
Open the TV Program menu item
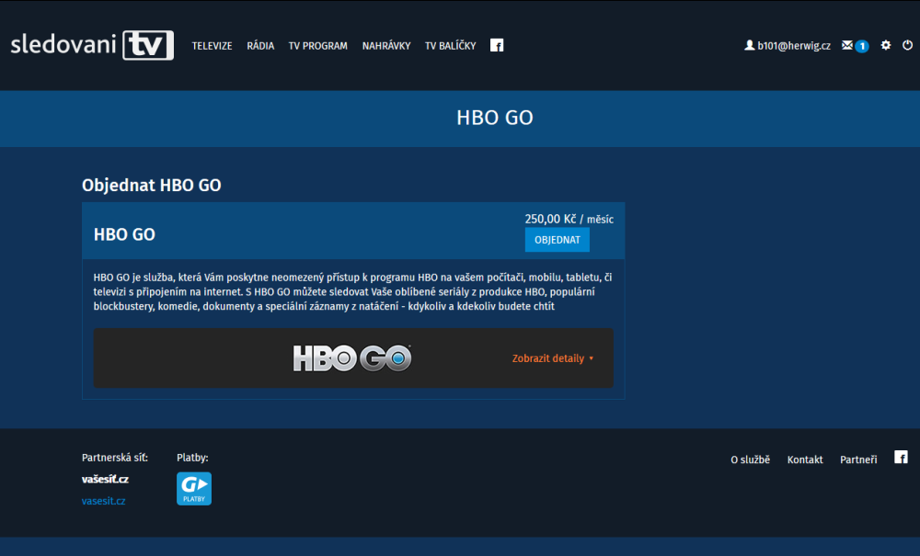318,46
